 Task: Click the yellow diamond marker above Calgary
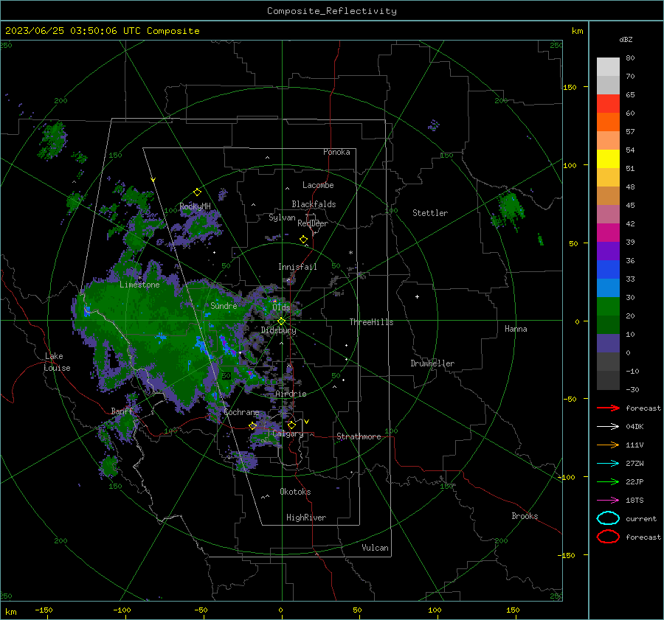(x=291, y=425)
